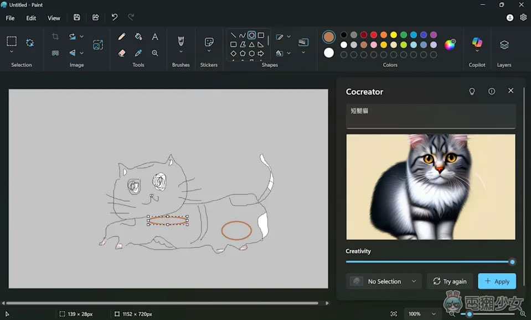Pick the Text tool
The width and height of the screenshot is (531, 320).
click(155, 36)
